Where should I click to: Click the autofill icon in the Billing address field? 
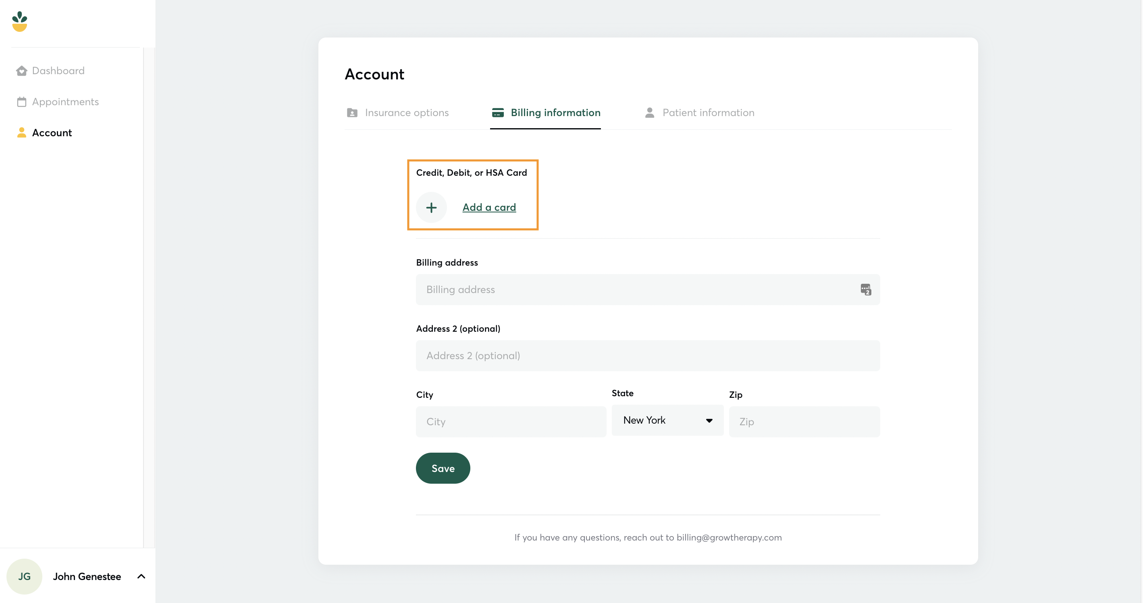tap(865, 290)
